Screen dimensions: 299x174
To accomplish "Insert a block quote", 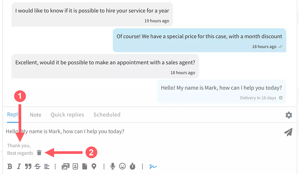I will point(28,167).
